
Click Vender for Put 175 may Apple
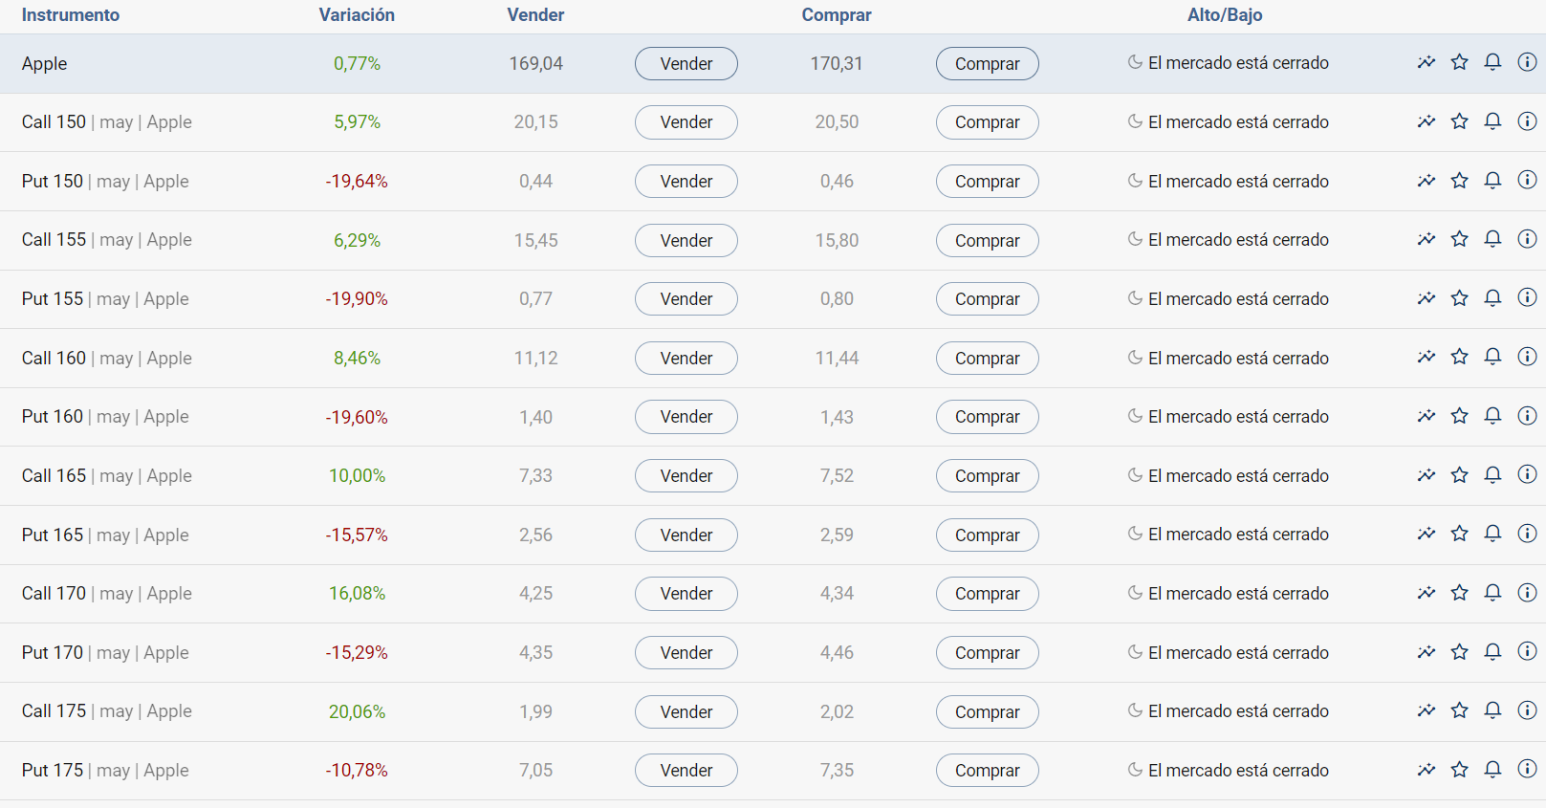tap(686, 771)
